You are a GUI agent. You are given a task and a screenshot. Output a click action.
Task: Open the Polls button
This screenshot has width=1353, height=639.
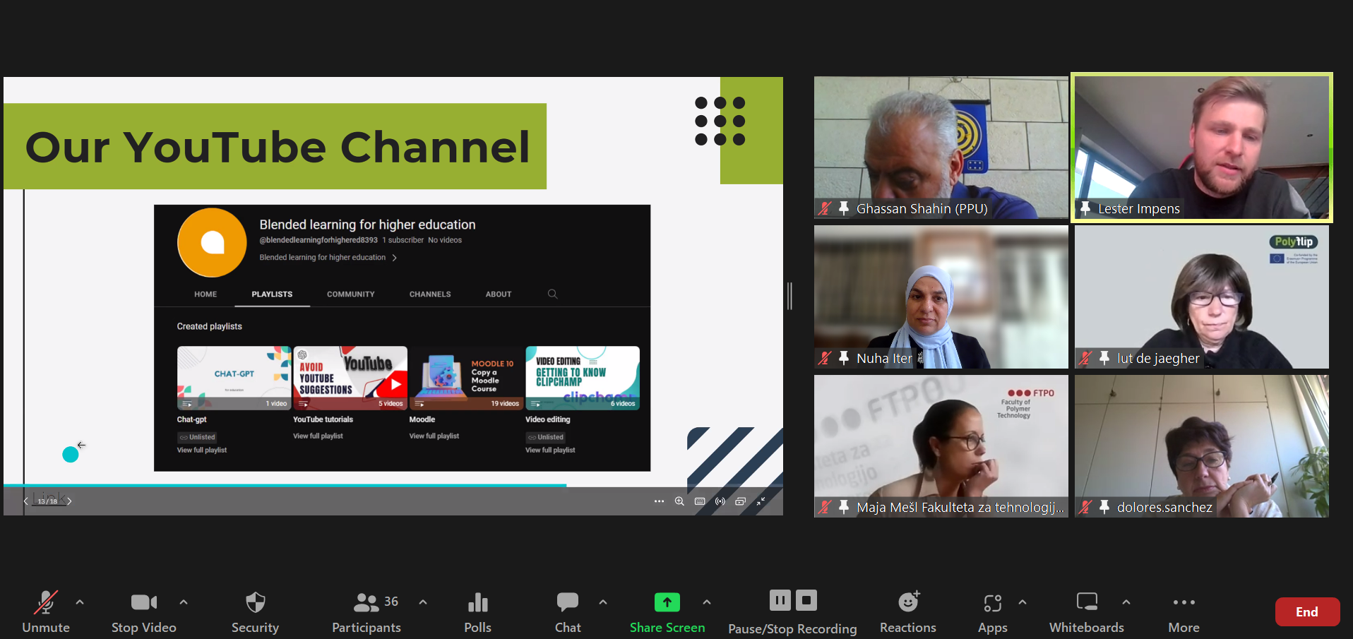pyautogui.click(x=478, y=612)
